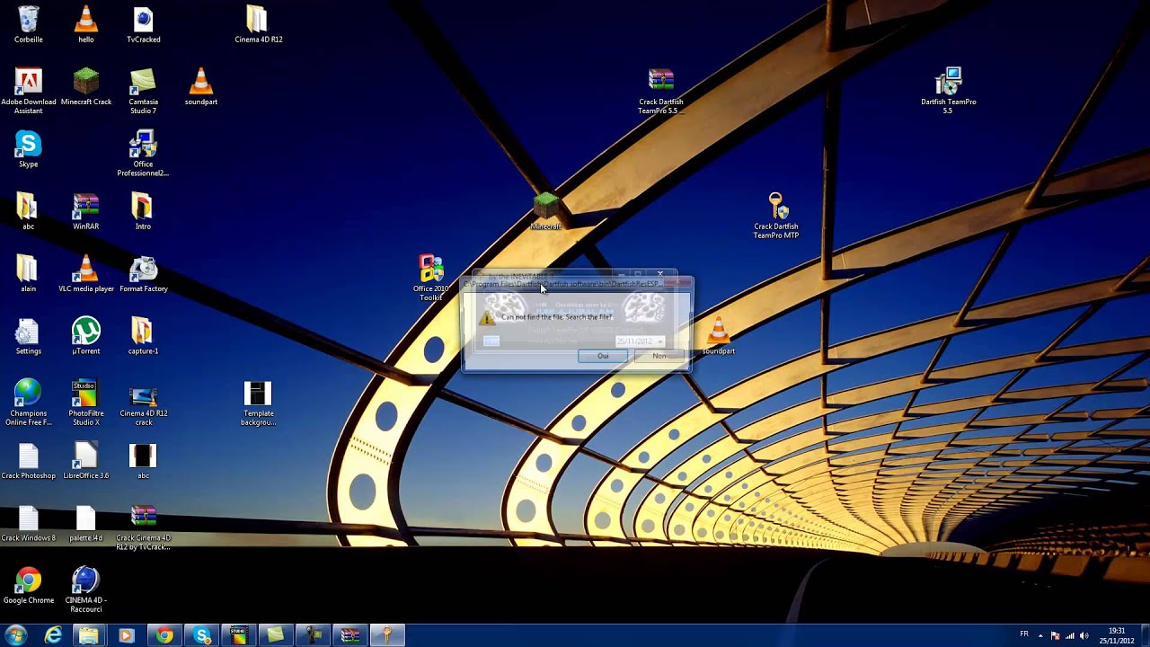Select the Minecraft Crack icon
The width and height of the screenshot is (1150, 647).
tap(86, 88)
